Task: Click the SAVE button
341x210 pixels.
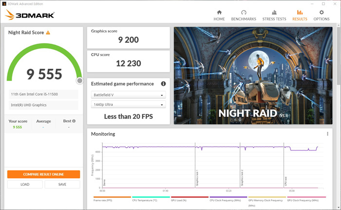Action: click(x=62, y=184)
